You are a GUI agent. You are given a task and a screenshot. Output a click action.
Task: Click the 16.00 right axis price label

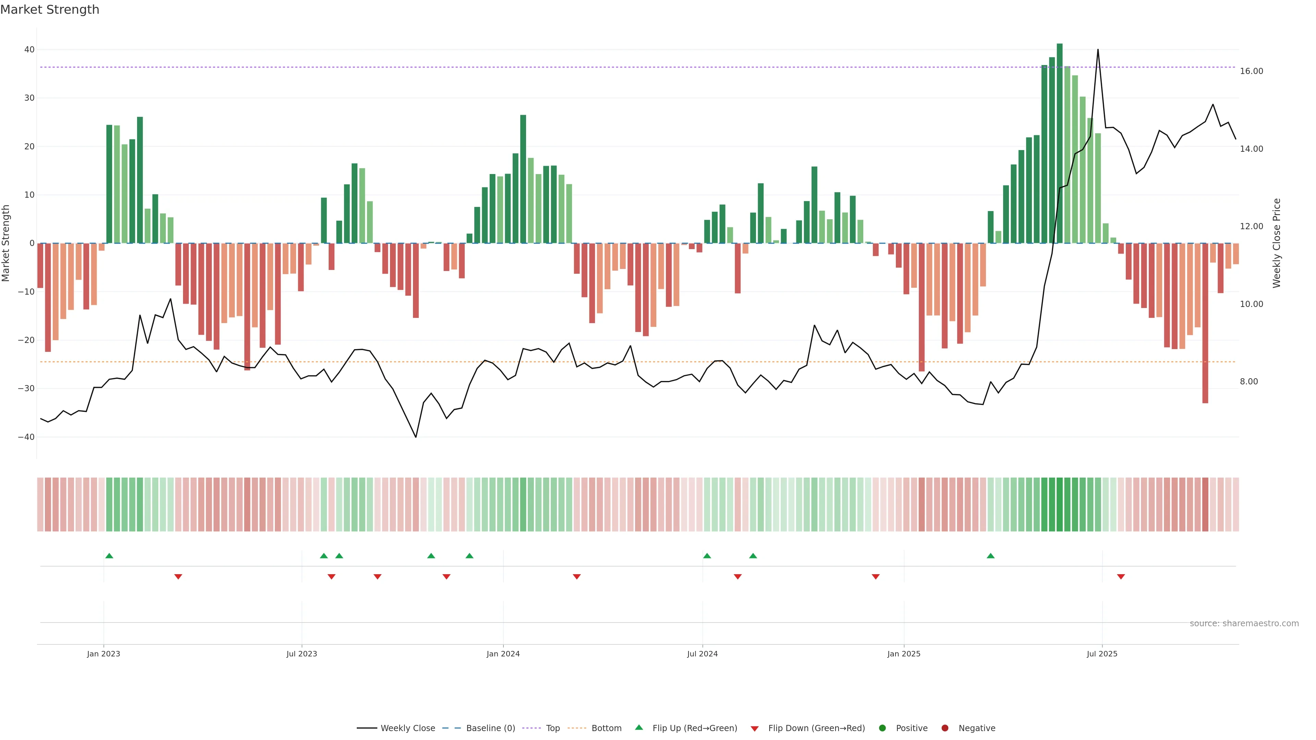click(x=1251, y=71)
